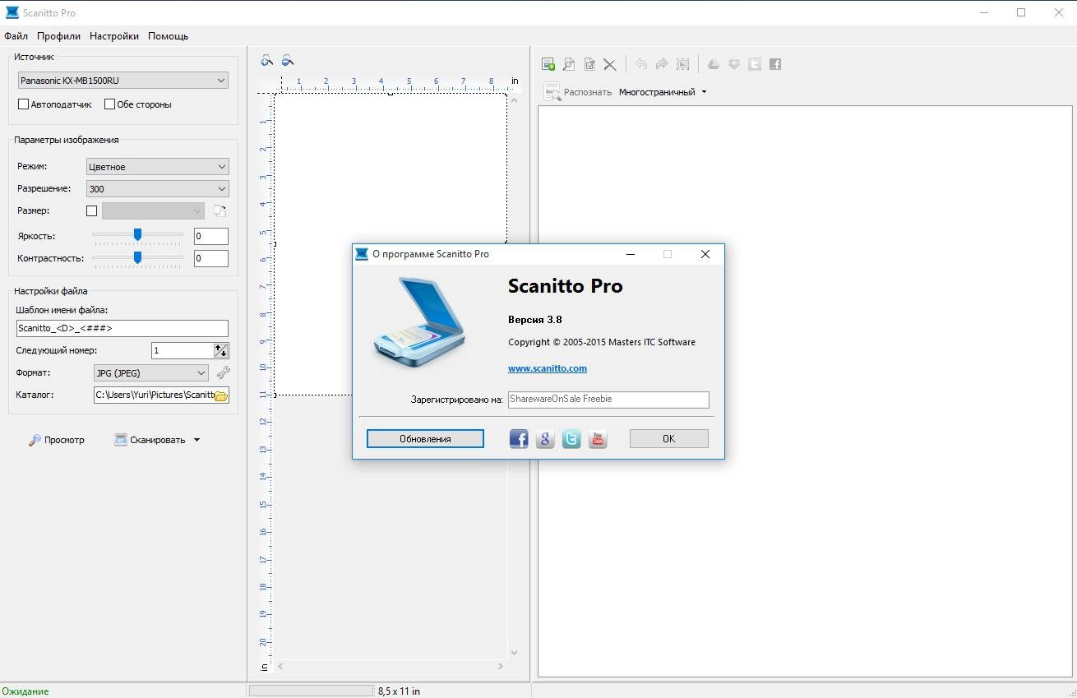
Task: Open the Разрешение dropdown showing 300
Action: point(157,188)
